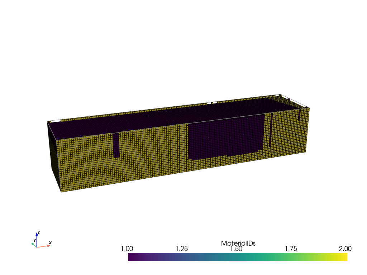The width and height of the screenshot is (367, 275).
Task: Click the X label on orientation widget
Action: [x=50, y=243]
